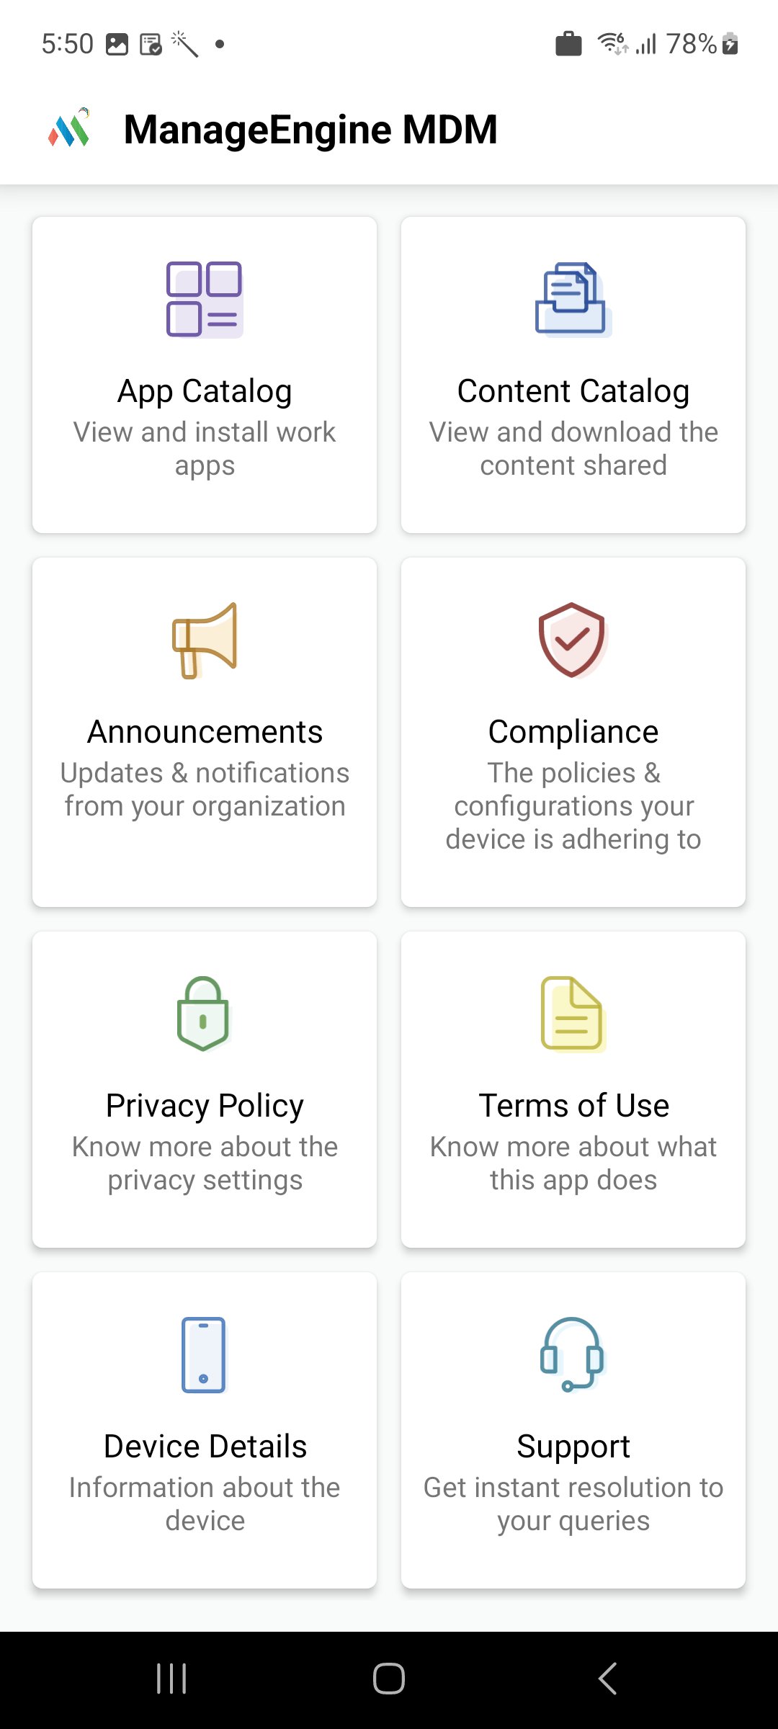Tap the Support headset icon
The image size is (778, 1729).
coord(573,1354)
